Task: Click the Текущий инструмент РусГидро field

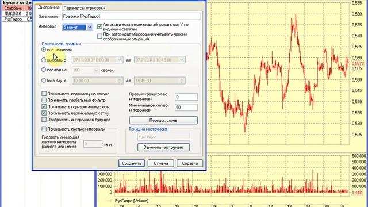Action: click(163, 137)
